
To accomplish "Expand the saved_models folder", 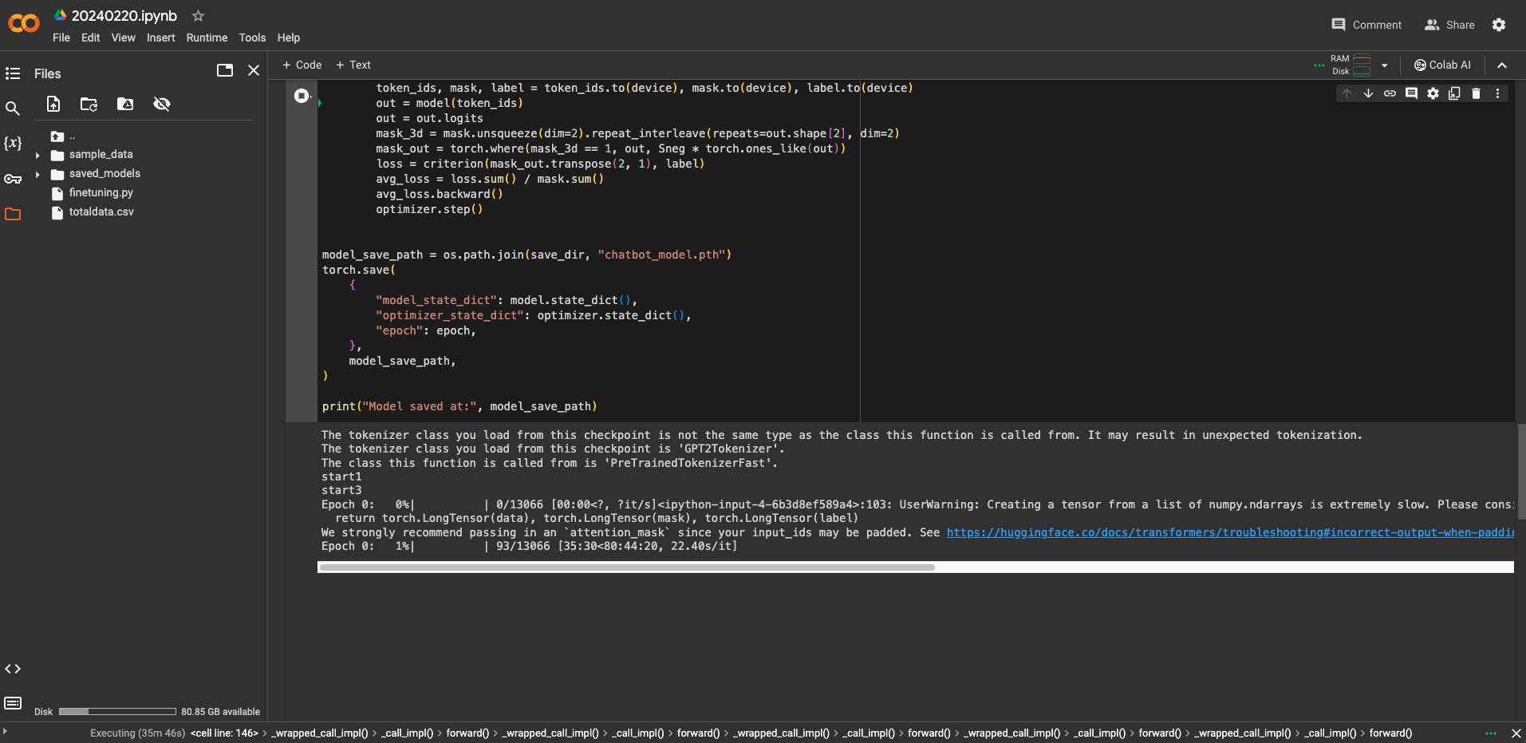I will click(37, 174).
